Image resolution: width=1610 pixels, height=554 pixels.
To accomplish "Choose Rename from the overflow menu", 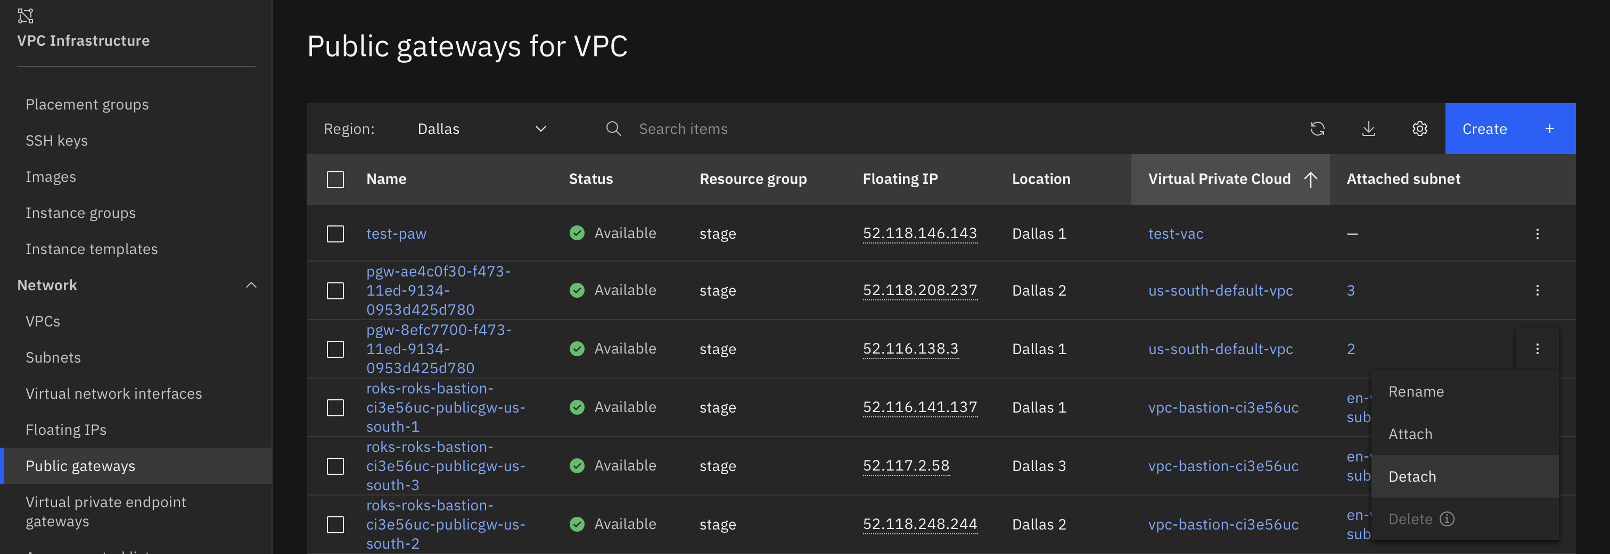I will pos(1464,392).
